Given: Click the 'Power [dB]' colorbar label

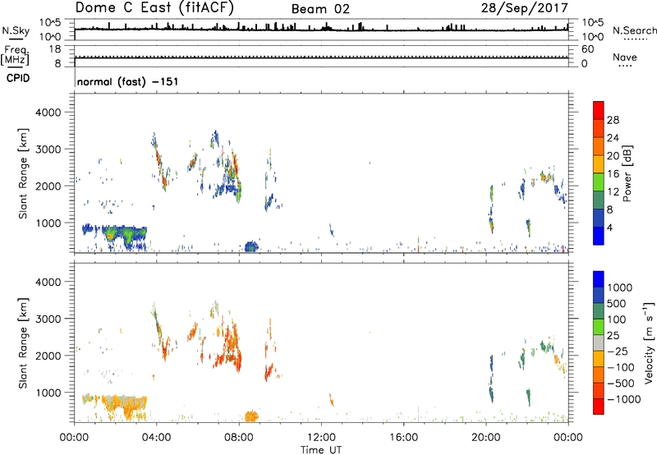Looking at the screenshot, I should pos(627,173).
